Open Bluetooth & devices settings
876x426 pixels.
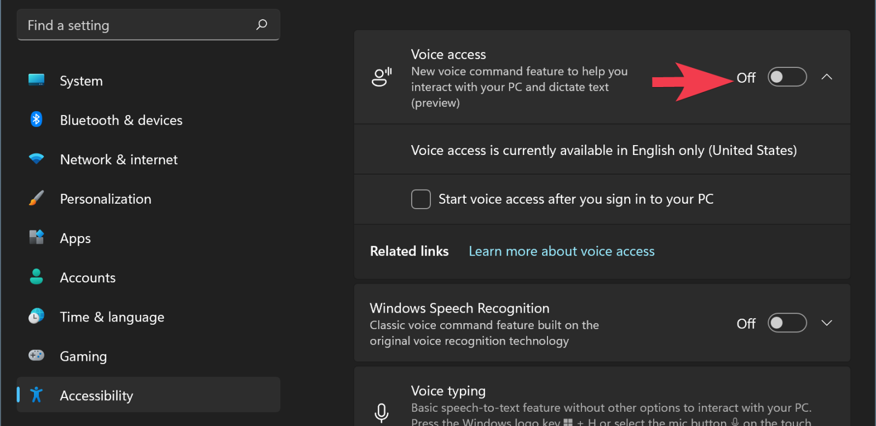click(121, 120)
